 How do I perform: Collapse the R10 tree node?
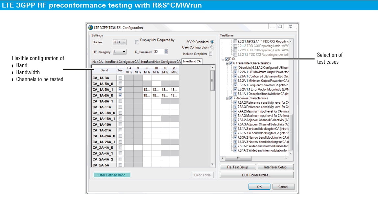coord(223,59)
